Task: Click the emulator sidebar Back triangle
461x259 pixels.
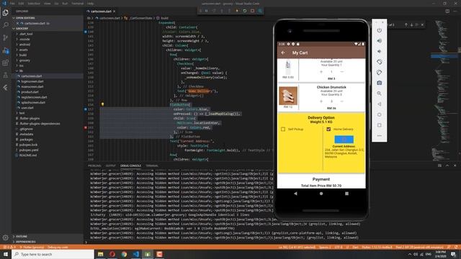Action: coord(380,104)
